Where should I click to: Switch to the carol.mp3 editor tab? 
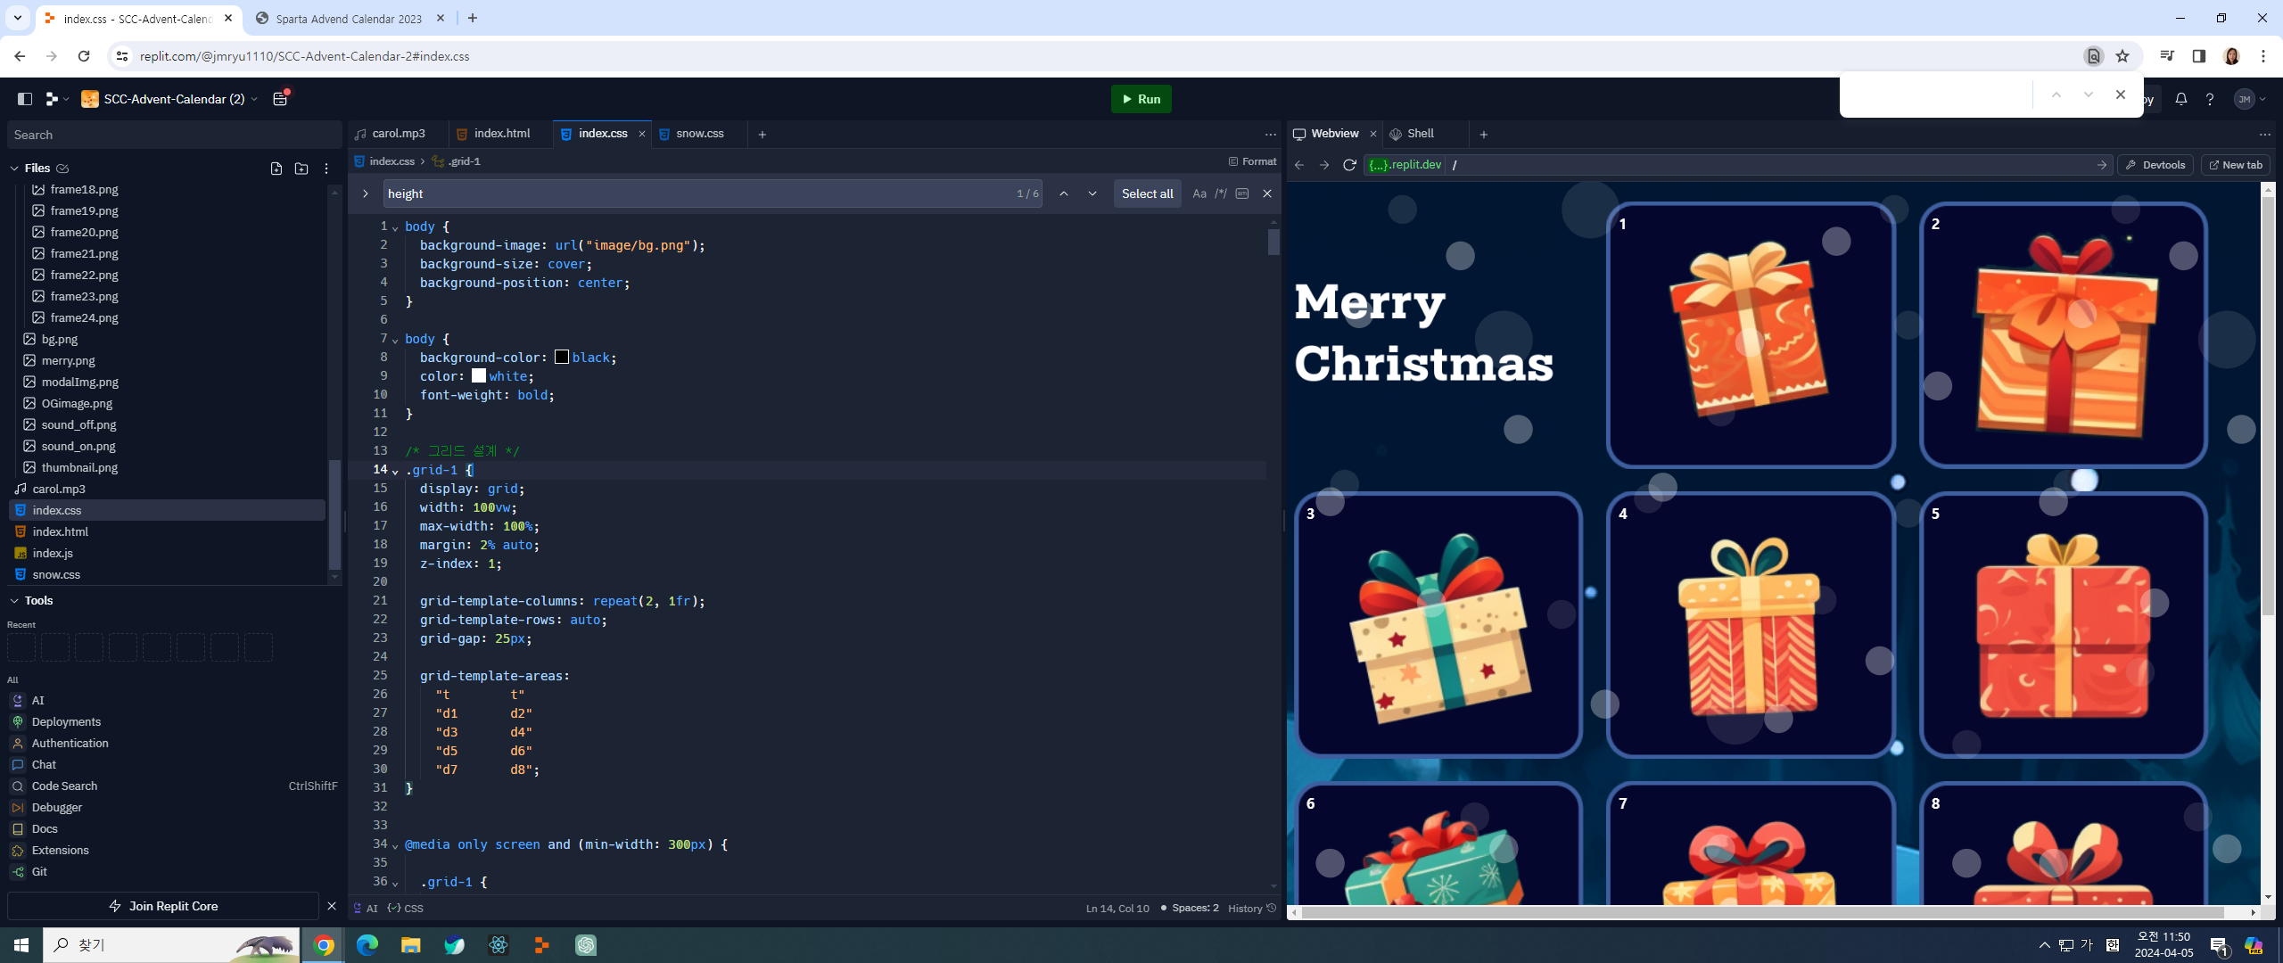click(399, 134)
